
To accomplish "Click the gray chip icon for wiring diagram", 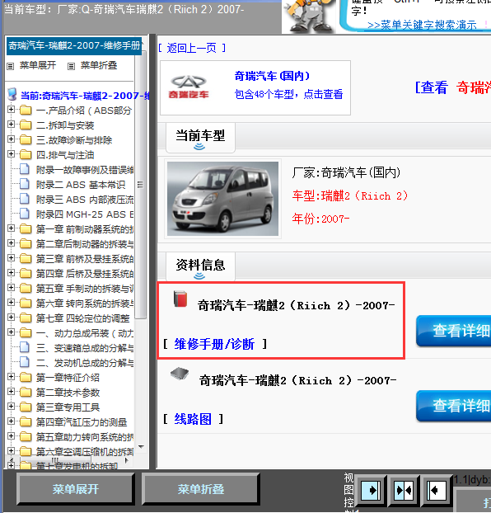I will point(180,374).
